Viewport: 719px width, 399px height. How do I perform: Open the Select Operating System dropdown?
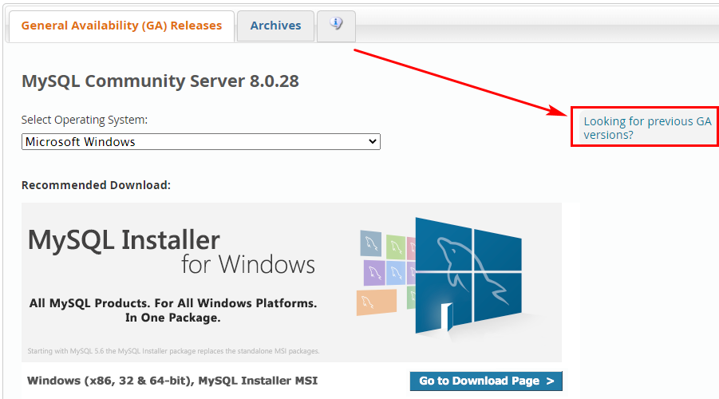click(201, 142)
